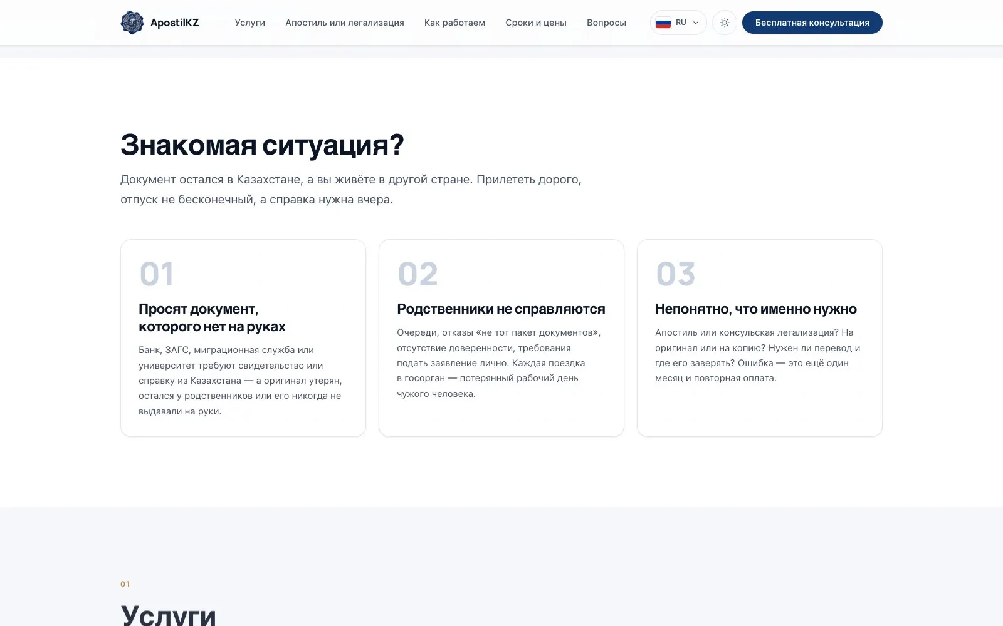
Task: Click the Russian flag icon
Action: pyautogui.click(x=663, y=23)
